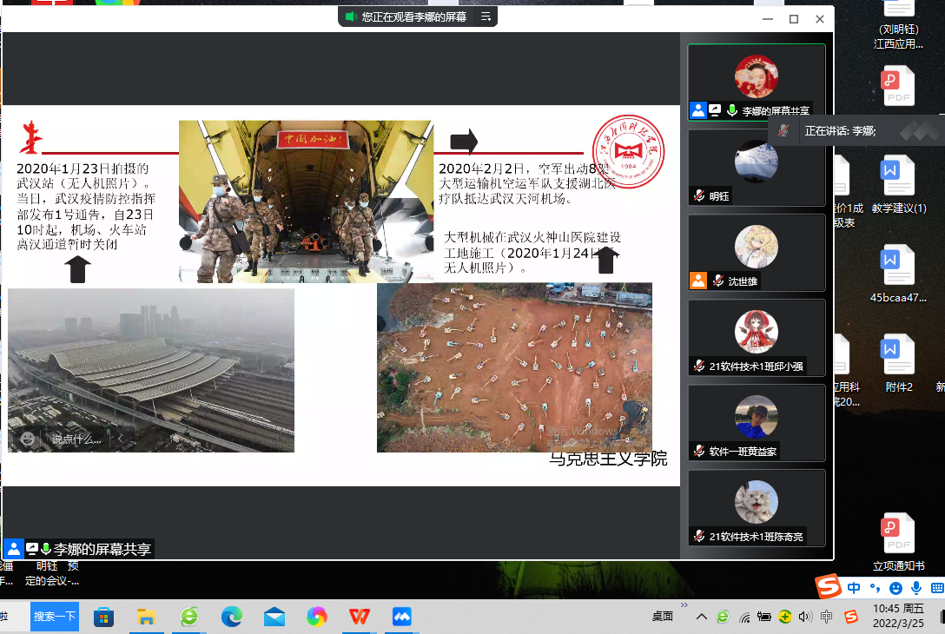Click the muted mic icon beside 软件一班黄益家
This screenshot has width=945, height=634.
(699, 451)
